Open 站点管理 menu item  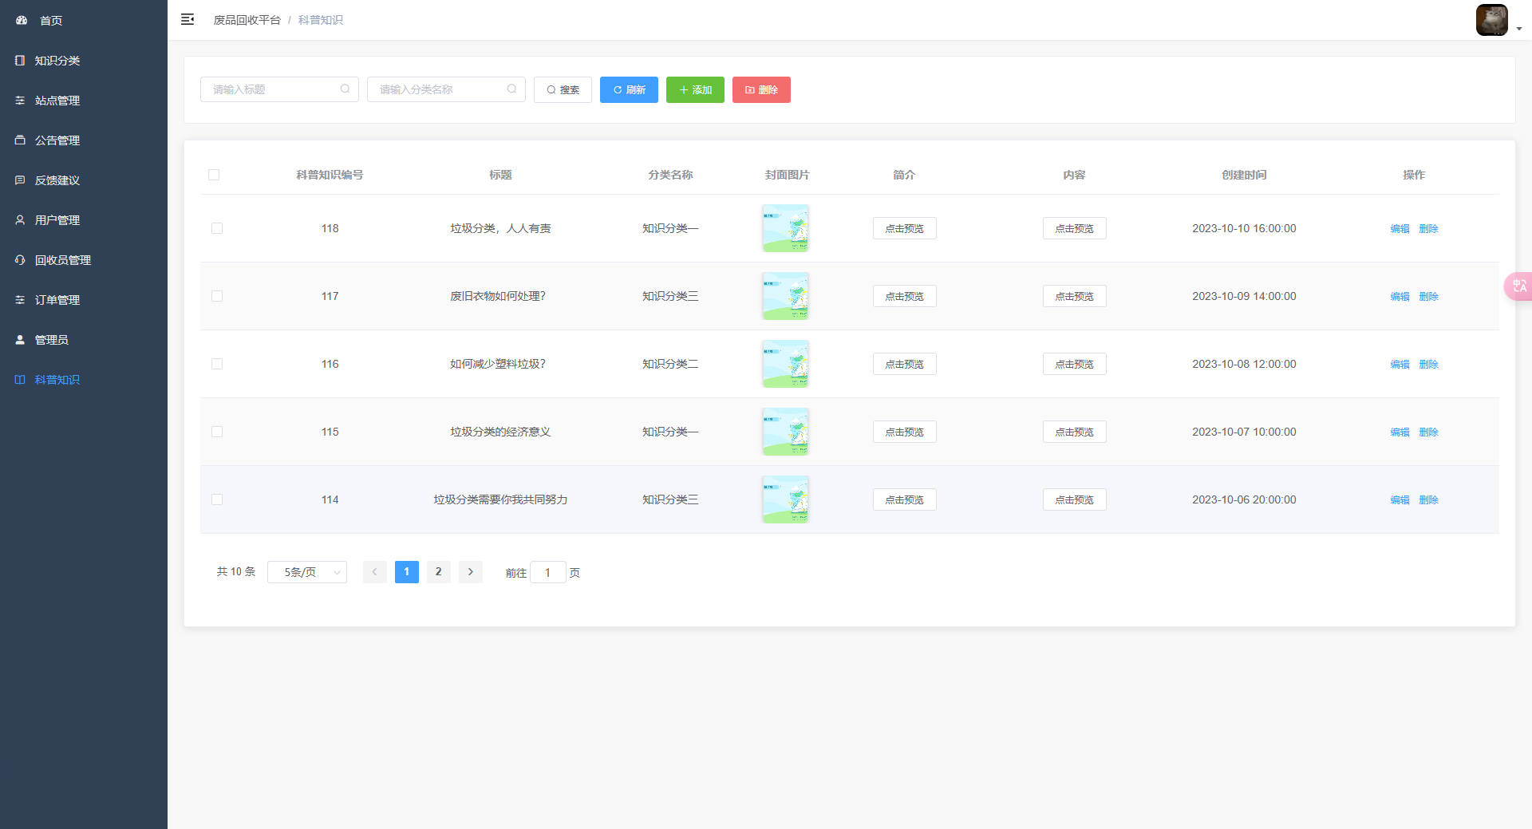[84, 101]
